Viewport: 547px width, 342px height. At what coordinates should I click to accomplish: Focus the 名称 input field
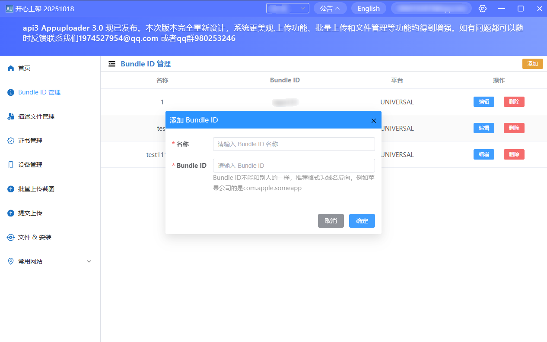click(294, 144)
